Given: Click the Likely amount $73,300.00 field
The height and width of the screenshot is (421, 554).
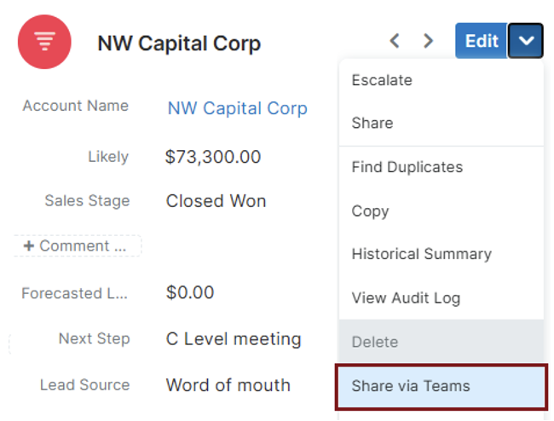Looking at the screenshot, I should [x=213, y=157].
